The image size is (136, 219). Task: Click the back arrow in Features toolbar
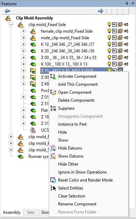tap(7, 11)
